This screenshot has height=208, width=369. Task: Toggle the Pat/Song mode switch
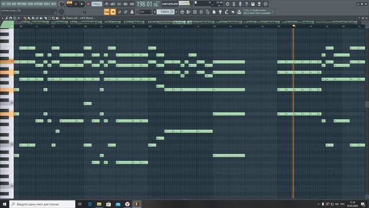(x=69, y=3)
